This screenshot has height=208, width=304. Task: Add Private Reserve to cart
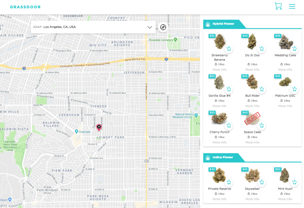click(x=229, y=182)
